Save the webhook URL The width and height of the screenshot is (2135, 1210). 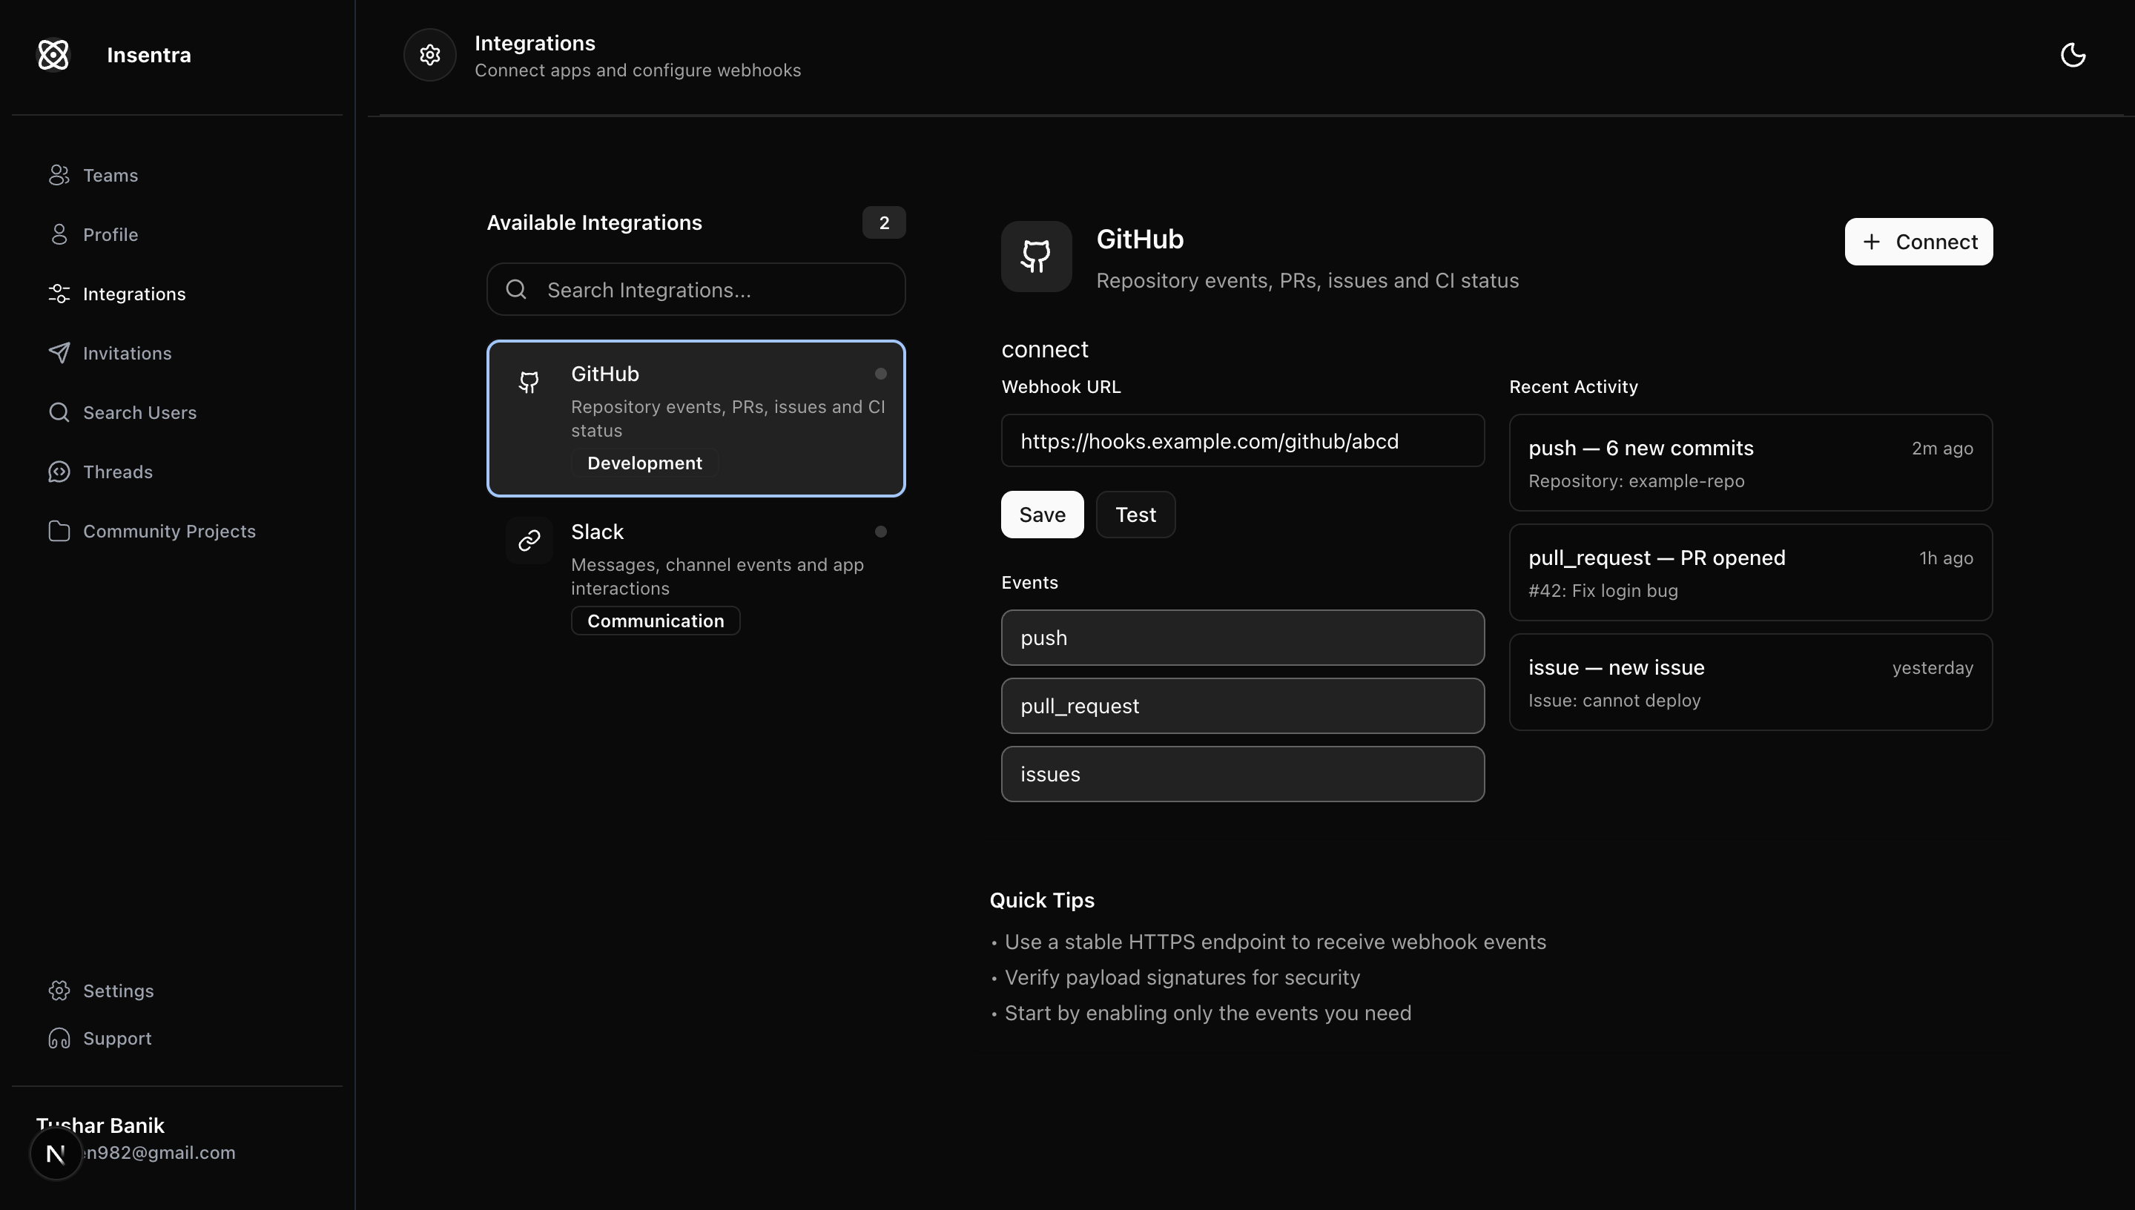(x=1042, y=515)
